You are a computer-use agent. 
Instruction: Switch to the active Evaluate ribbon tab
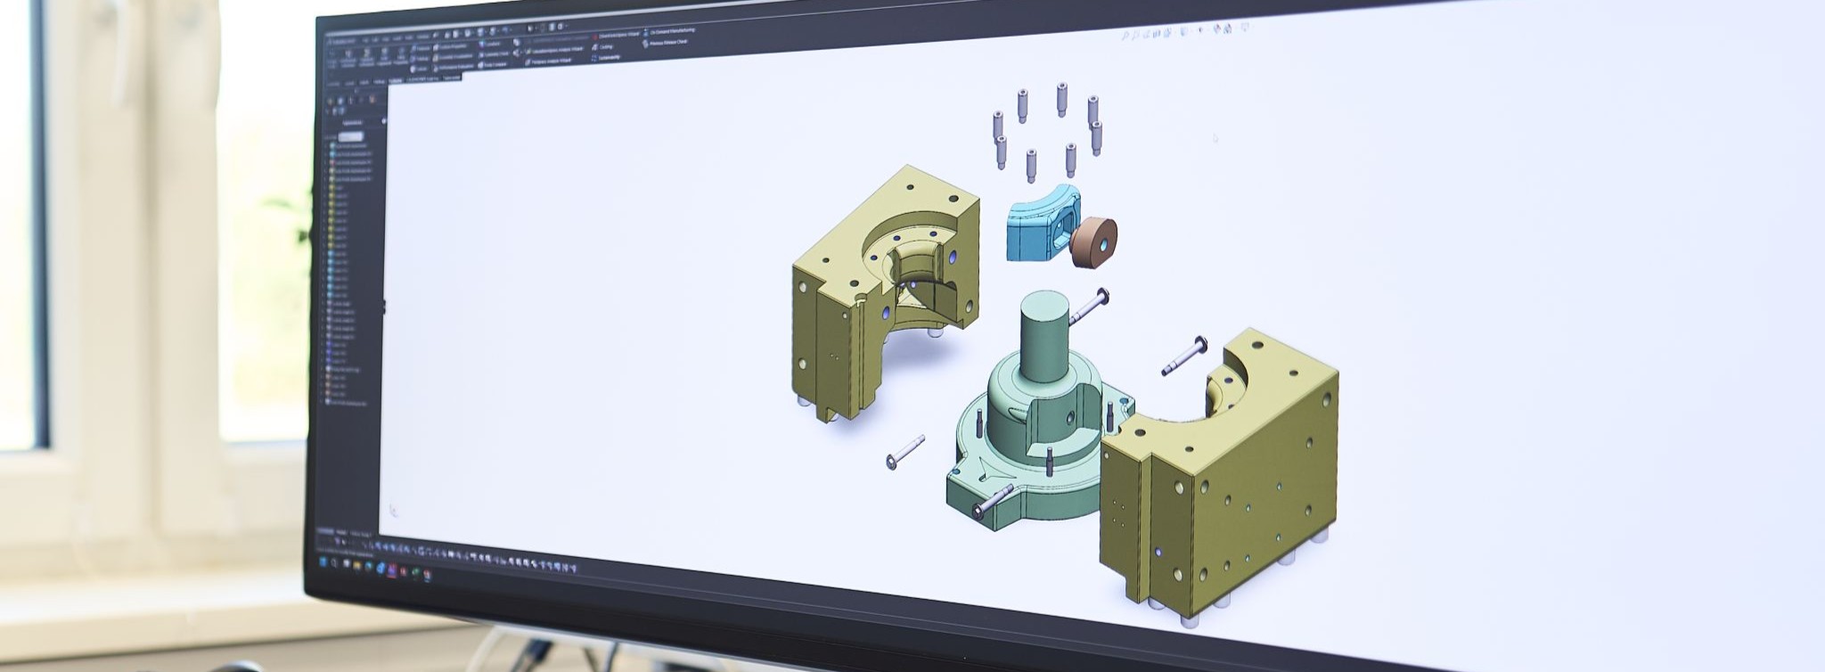coord(395,80)
